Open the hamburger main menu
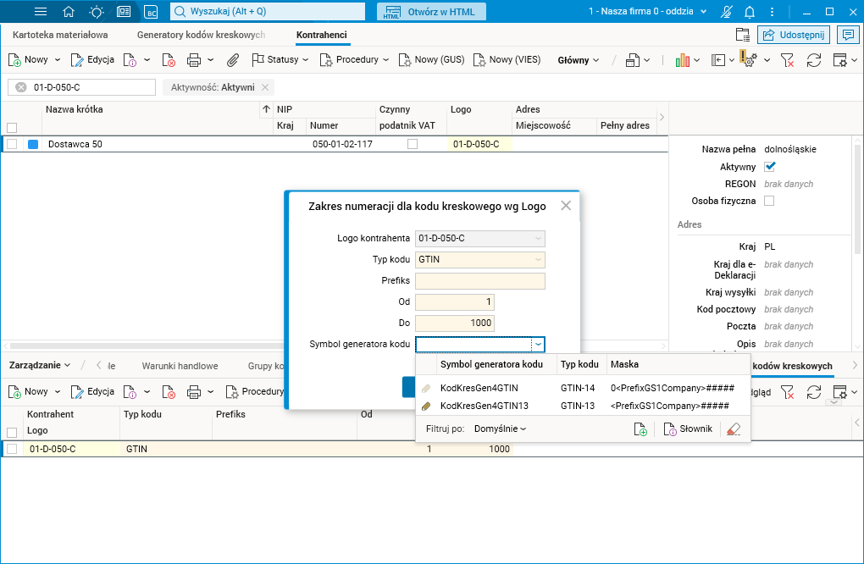Viewport: 864px width, 564px height. tap(40, 12)
